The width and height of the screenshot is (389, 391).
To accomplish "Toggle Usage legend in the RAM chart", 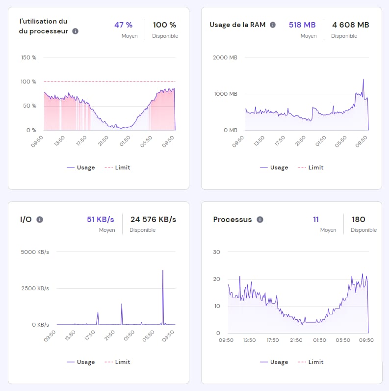I will tap(274, 168).
